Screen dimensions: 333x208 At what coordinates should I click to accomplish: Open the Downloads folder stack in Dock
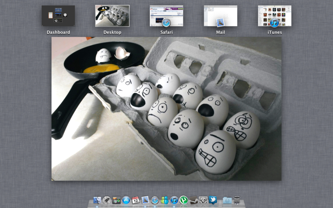(x=227, y=200)
